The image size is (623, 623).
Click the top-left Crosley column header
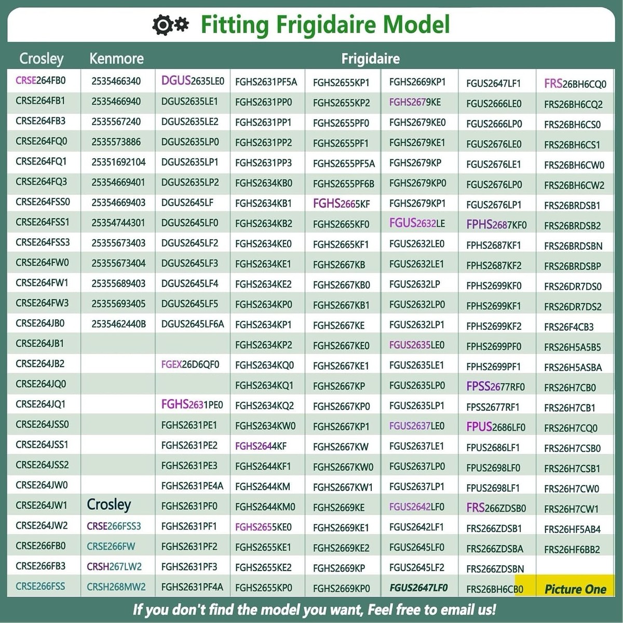pyautogui.click(x=41, y=58)
